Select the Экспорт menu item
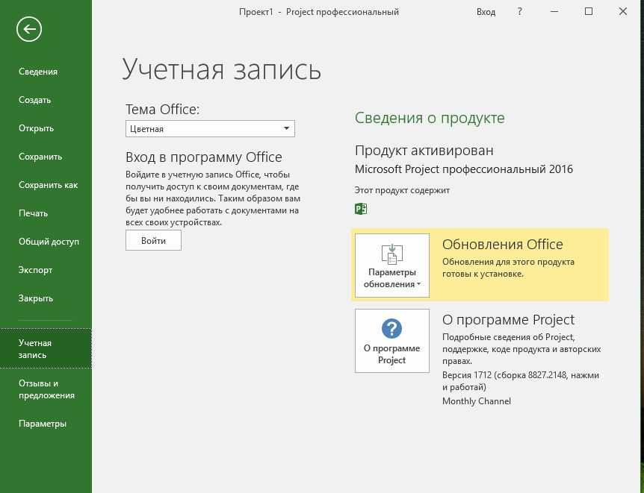 pyautogui.click(x=35, y=270)
